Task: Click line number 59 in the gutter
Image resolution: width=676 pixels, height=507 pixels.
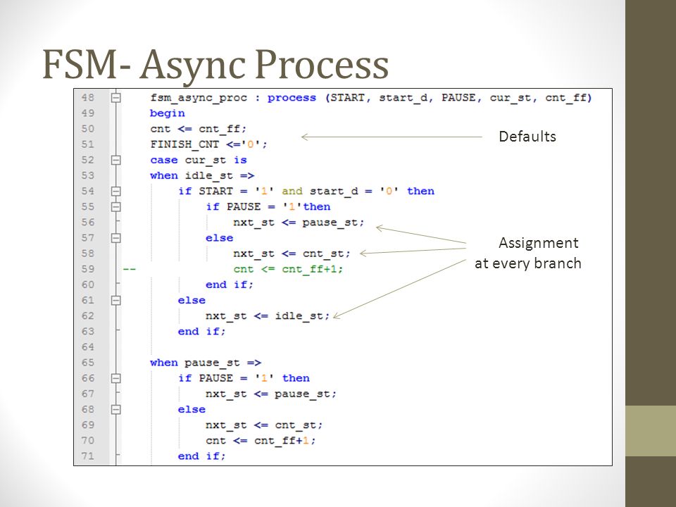Action: click(x=87, y=269)
